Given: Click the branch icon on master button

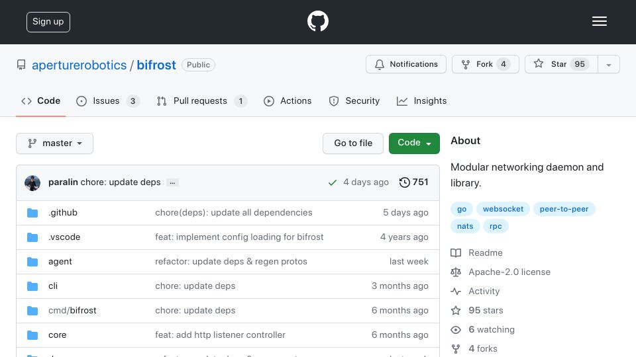Looking at the screenshot, I should click(32, 143).
